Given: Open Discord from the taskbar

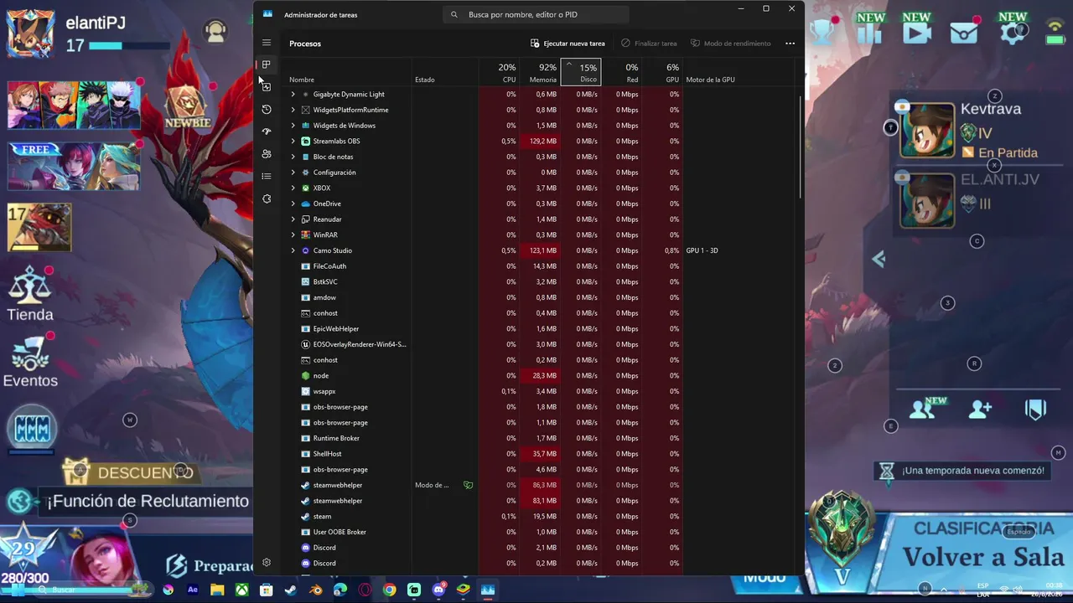Looking at the screenshot, I should click(438, 590).
